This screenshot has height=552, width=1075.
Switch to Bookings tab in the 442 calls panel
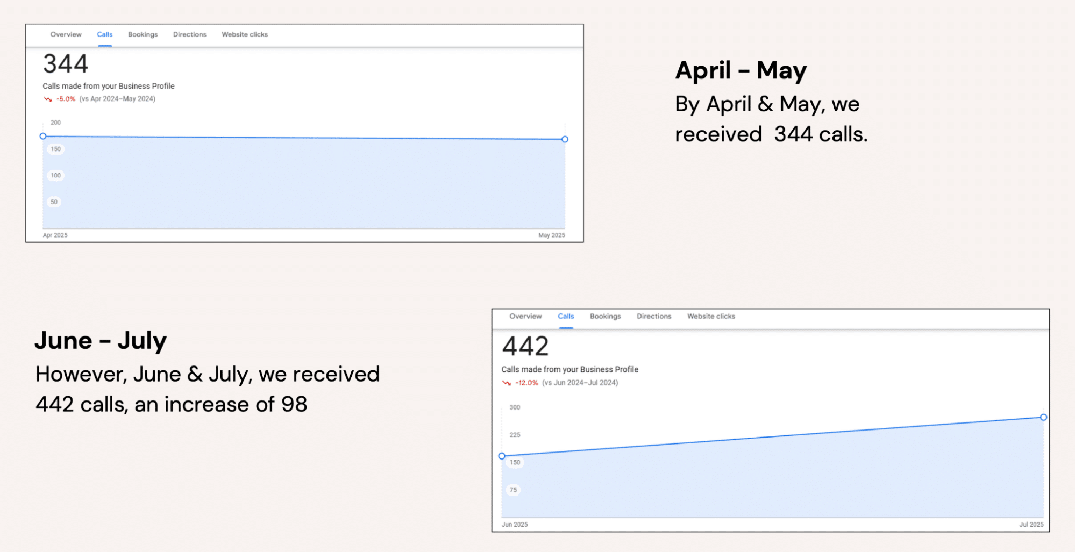click(605, 316)
